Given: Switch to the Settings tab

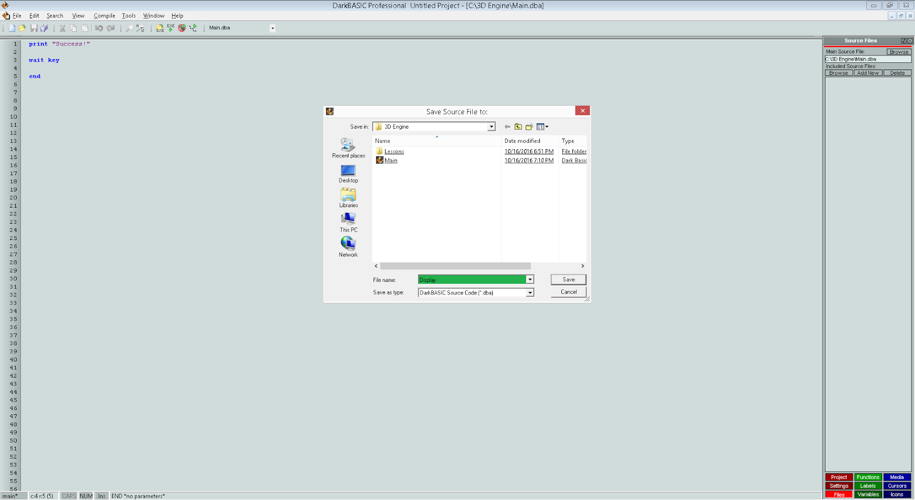Looking at the screenshot, I should point(839,486).
